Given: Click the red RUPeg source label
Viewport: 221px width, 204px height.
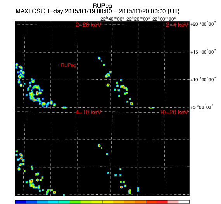Looking at the screenshot, I should point(69,65).
